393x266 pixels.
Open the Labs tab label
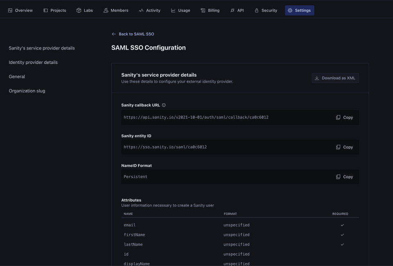pyautogui.click(x=88, y=10)
